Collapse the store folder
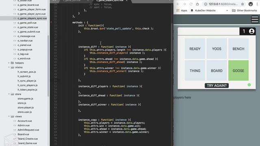This screenshot has width=260, height=146. point(9,94)
